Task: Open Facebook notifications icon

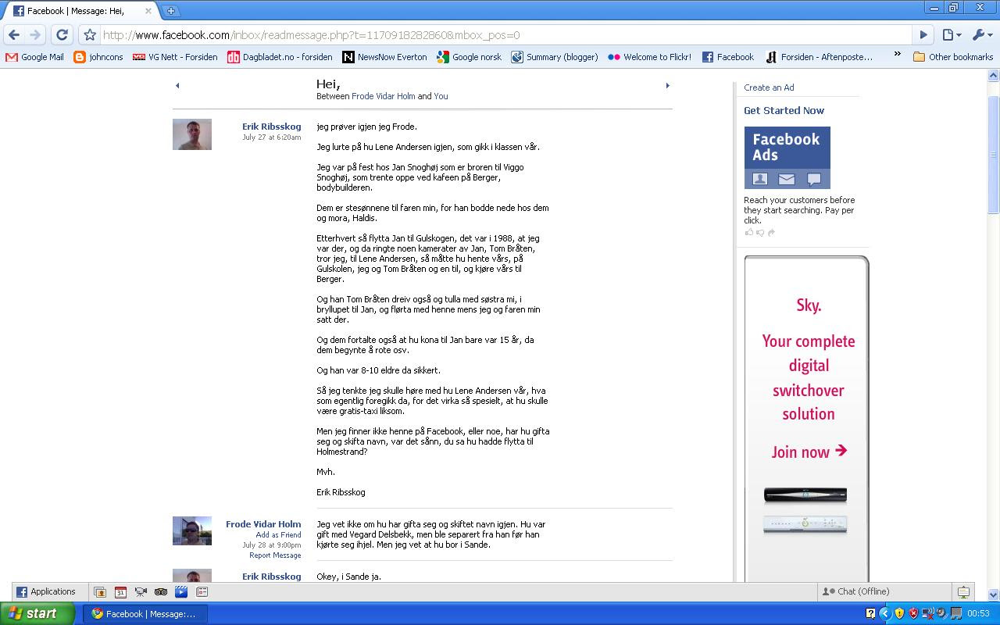Action: [963, 592]
